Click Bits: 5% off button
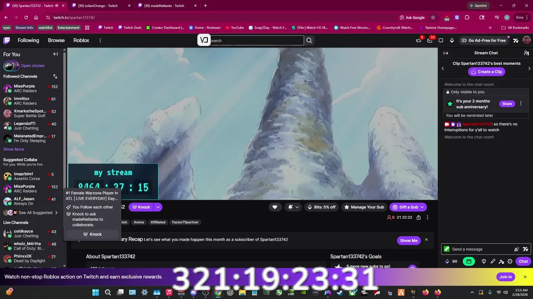Viewport: 533px width, 299px height. coord(321,207)
